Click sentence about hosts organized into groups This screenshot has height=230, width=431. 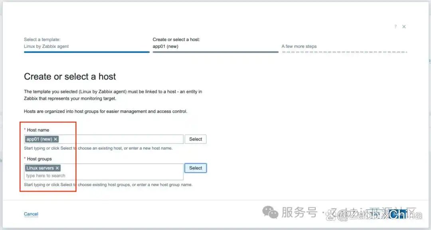point(105,112)
